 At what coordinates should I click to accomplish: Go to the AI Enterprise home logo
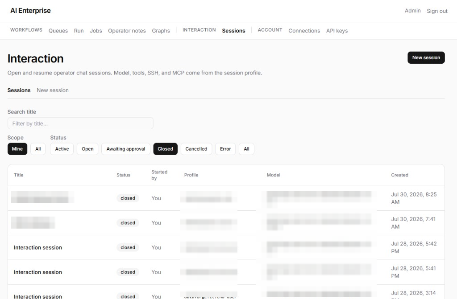click(x=31, y=11)
